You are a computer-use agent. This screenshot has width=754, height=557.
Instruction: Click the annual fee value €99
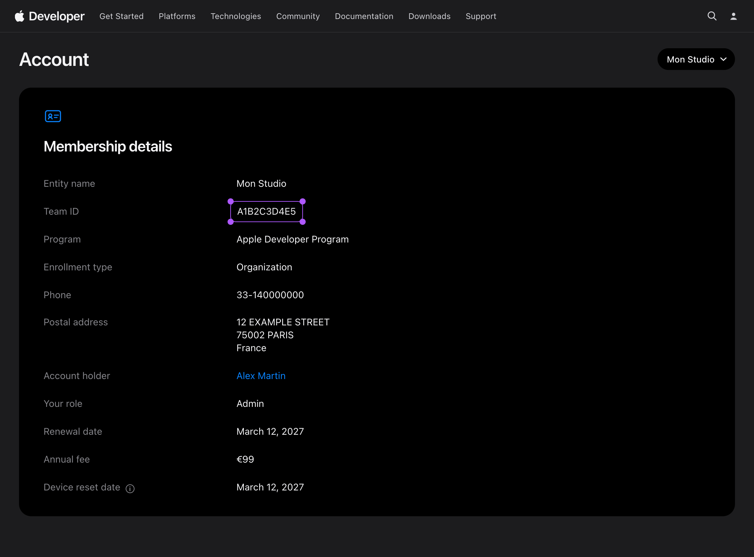pyautogui.click(x=245, y=459)
